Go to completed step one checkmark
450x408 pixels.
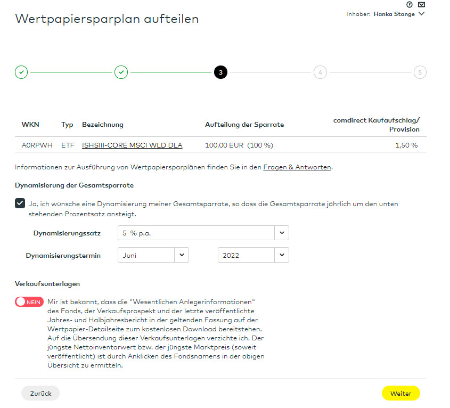21,72
